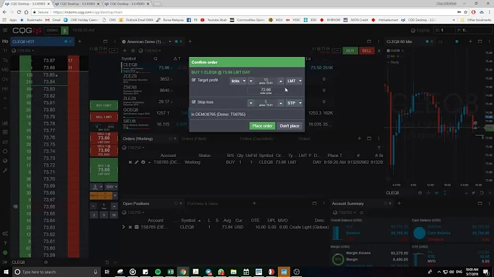The width and height of the screenshot is (494, 277).
Task: Increase target profit ticks with up arrow
Action: pyautogui.click(x=281, y=81)
